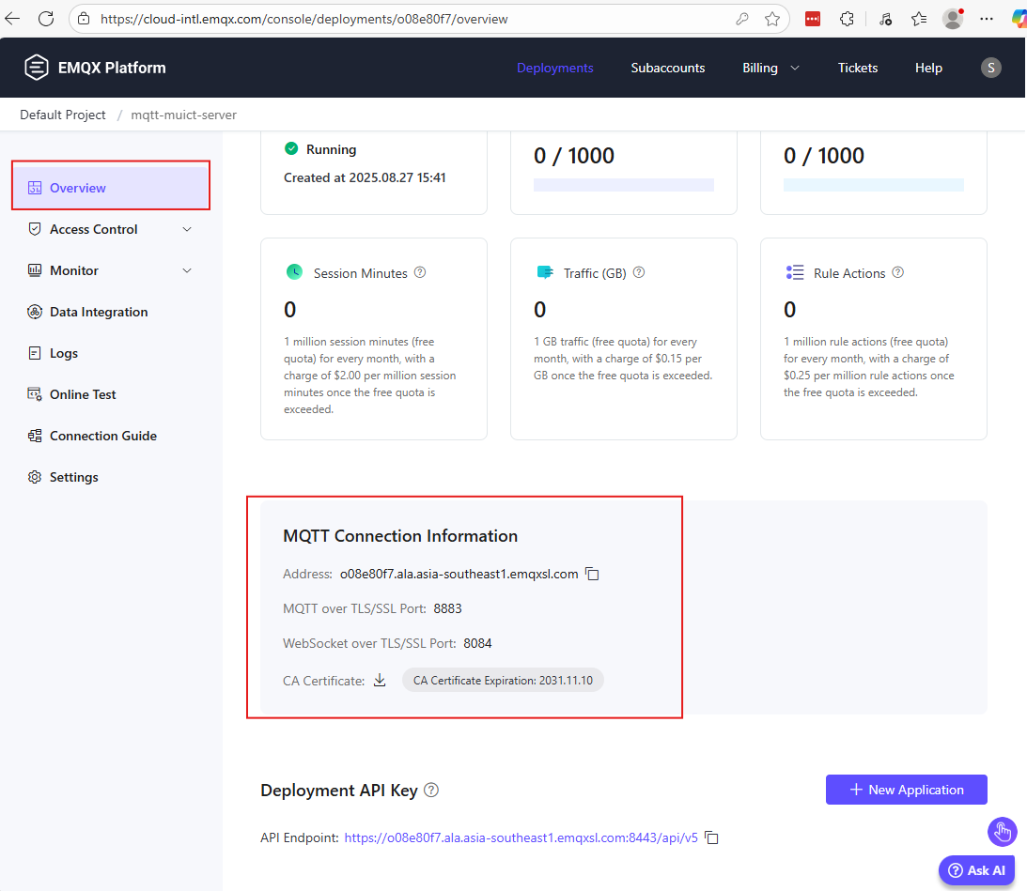Open Data Integration in the sidebar
Viewport: 1027px width, 891px height.
click(98, 312)
